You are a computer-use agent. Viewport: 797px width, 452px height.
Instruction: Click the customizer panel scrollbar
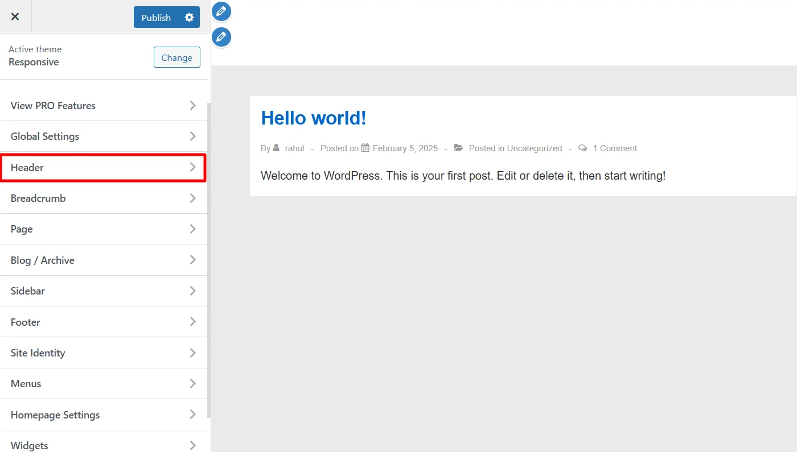[209, 260]
